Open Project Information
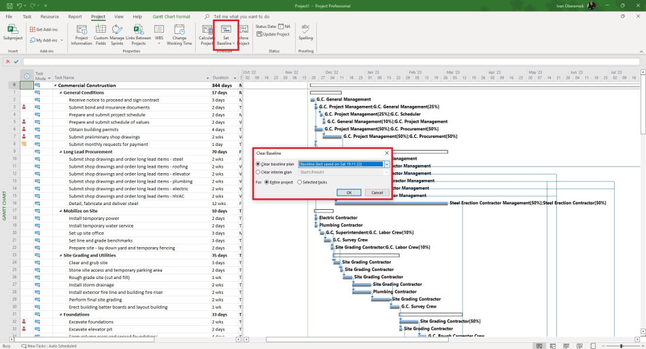The height and width of the screenshot is (349, 646). pyautogui.click(x=82, y=35)
